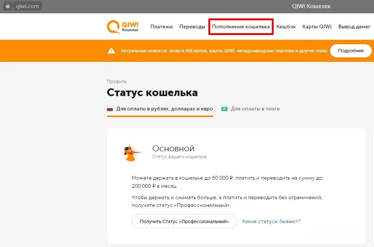Open the Кешбэк menu item

[x=286, y=27]
